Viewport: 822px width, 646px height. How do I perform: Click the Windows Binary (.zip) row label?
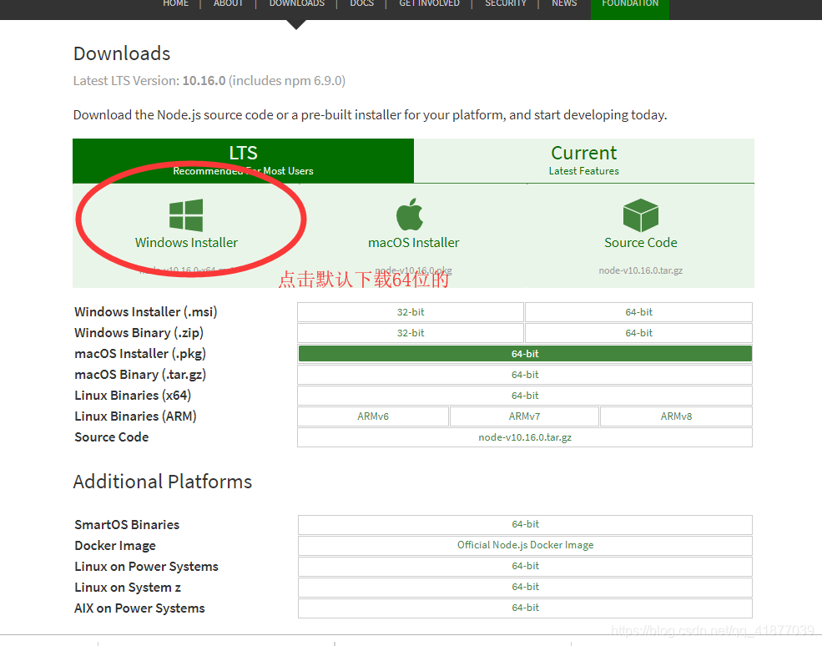click(x=139, y=333)
